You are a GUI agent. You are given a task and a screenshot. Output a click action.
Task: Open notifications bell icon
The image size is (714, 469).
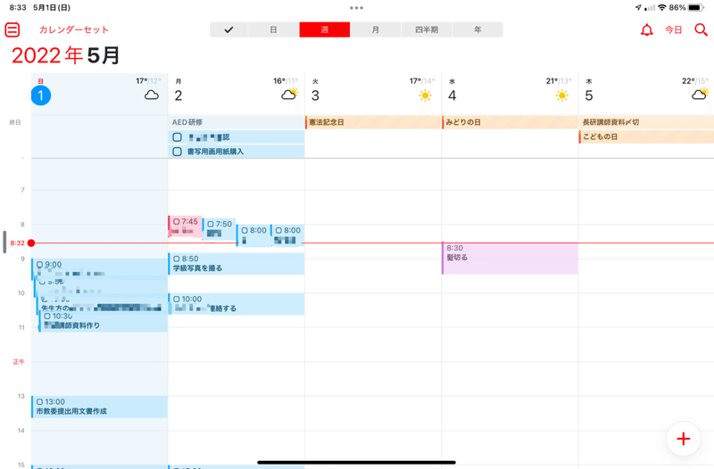point(646,30)
